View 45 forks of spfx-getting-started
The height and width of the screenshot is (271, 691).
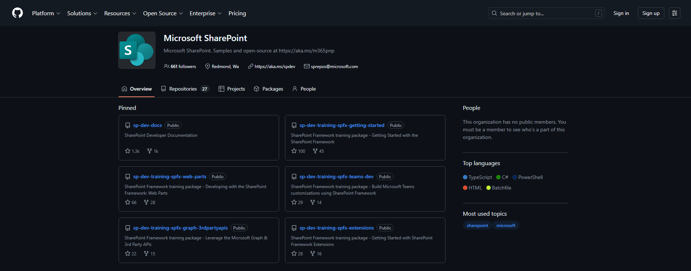pos(318,151)
